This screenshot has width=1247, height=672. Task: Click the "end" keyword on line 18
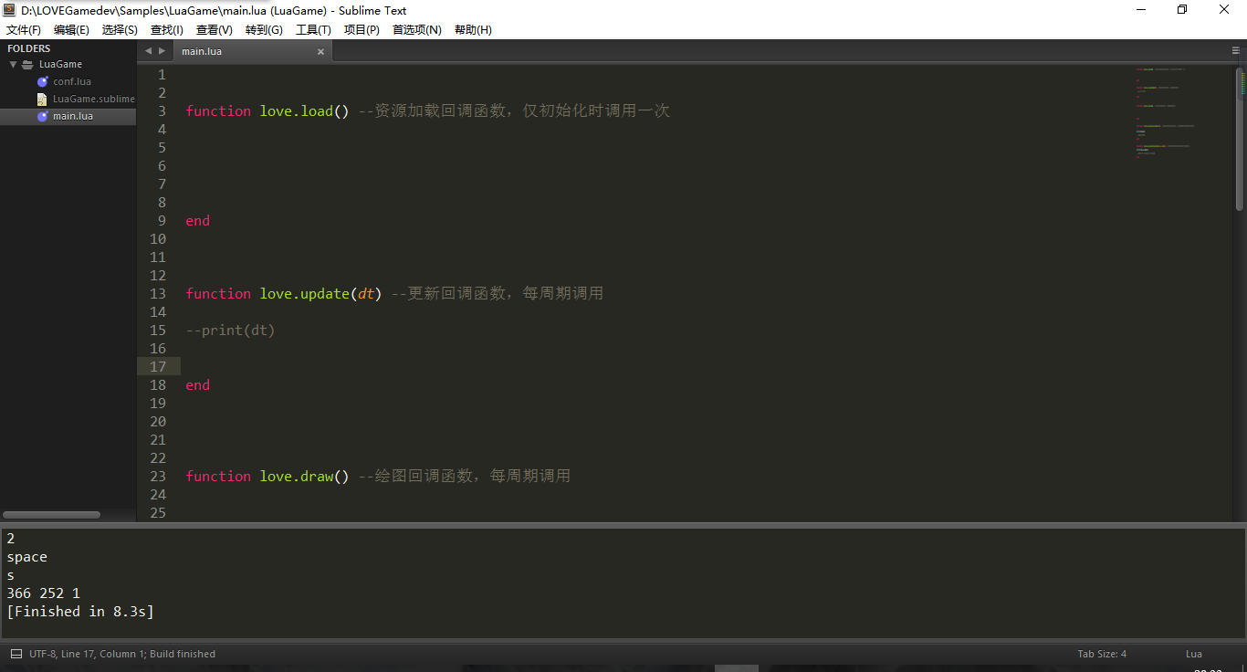[198, 385]
